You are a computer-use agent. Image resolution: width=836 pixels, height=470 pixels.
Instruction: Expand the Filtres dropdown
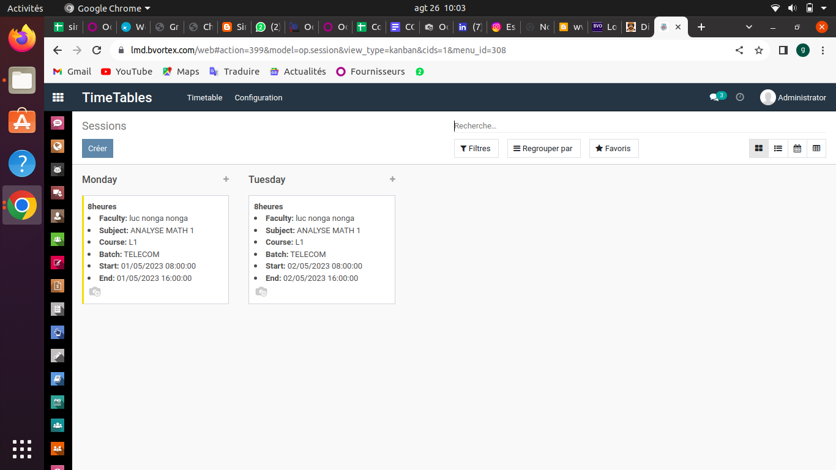click(476, 148)
